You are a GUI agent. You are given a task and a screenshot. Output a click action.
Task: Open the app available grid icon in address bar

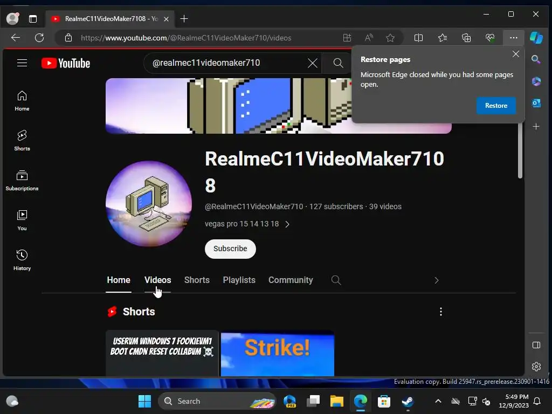(x=347, y=38)
